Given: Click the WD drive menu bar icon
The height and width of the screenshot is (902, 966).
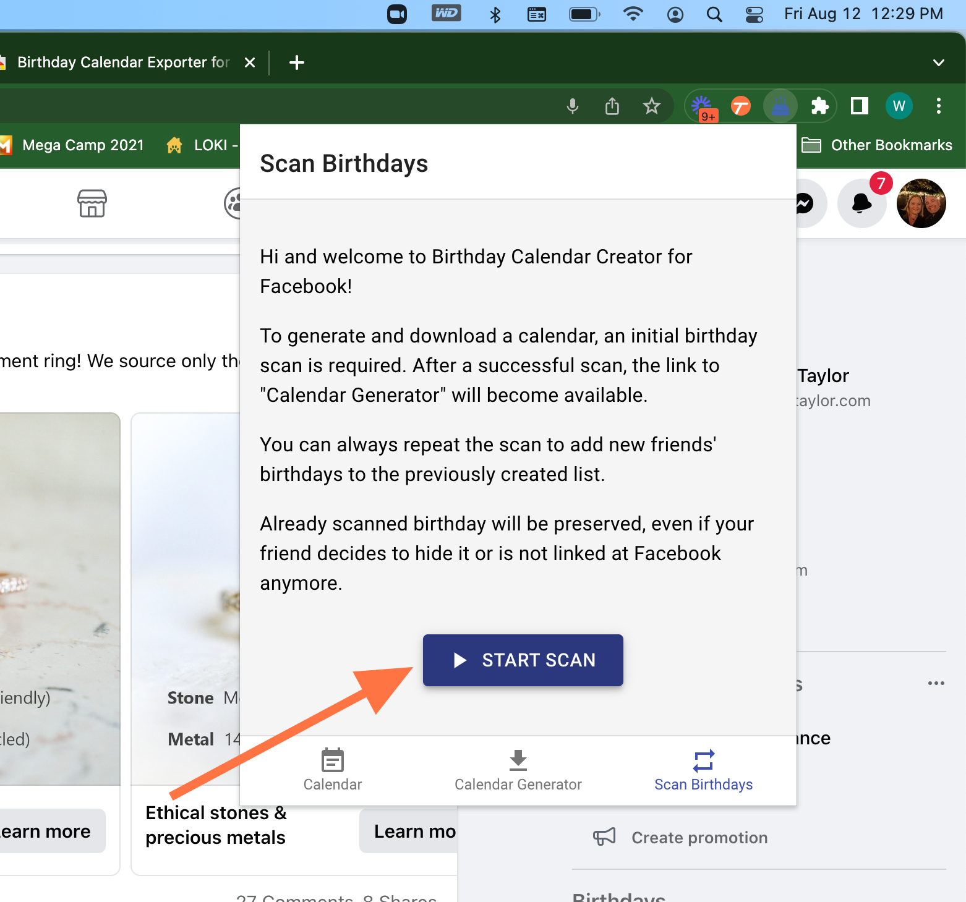Looking at the screenshot, I should [447, 13].
